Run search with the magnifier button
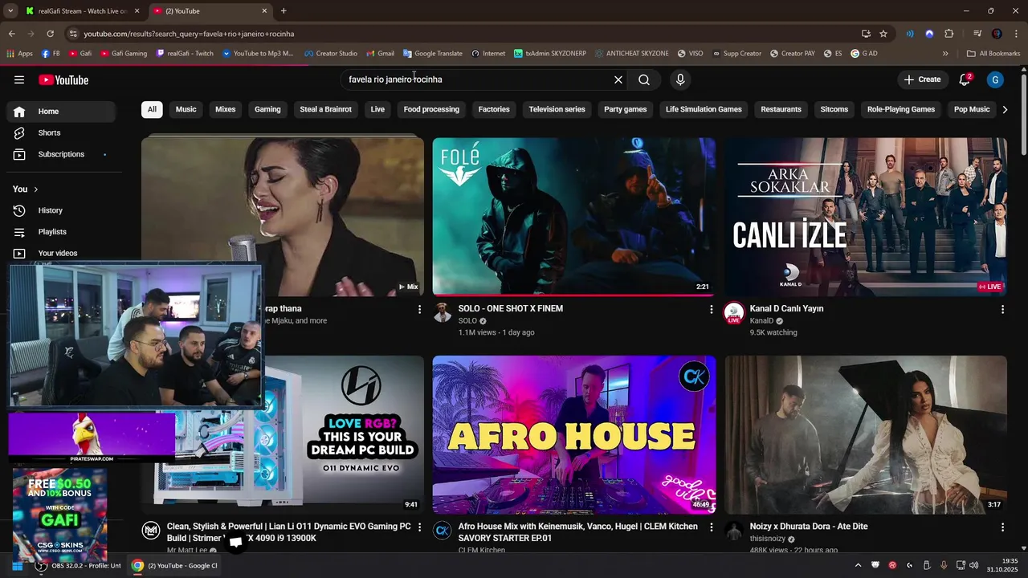The width and height of the screenshot is (1028, 578). (x=644, y=79)
